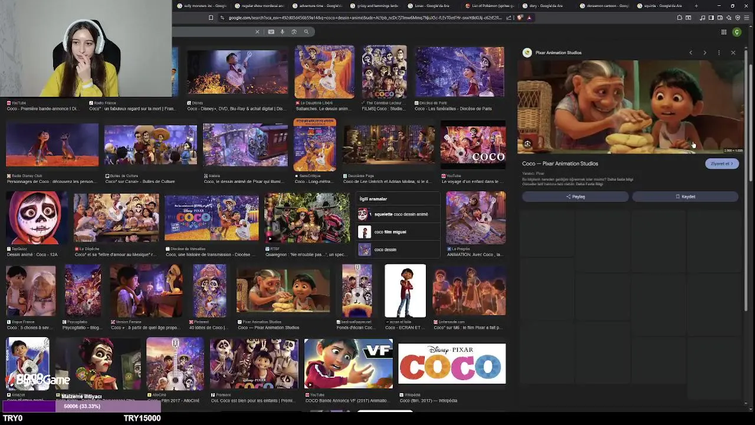Switch to the 'doraemon cartoon' tab

604,6
